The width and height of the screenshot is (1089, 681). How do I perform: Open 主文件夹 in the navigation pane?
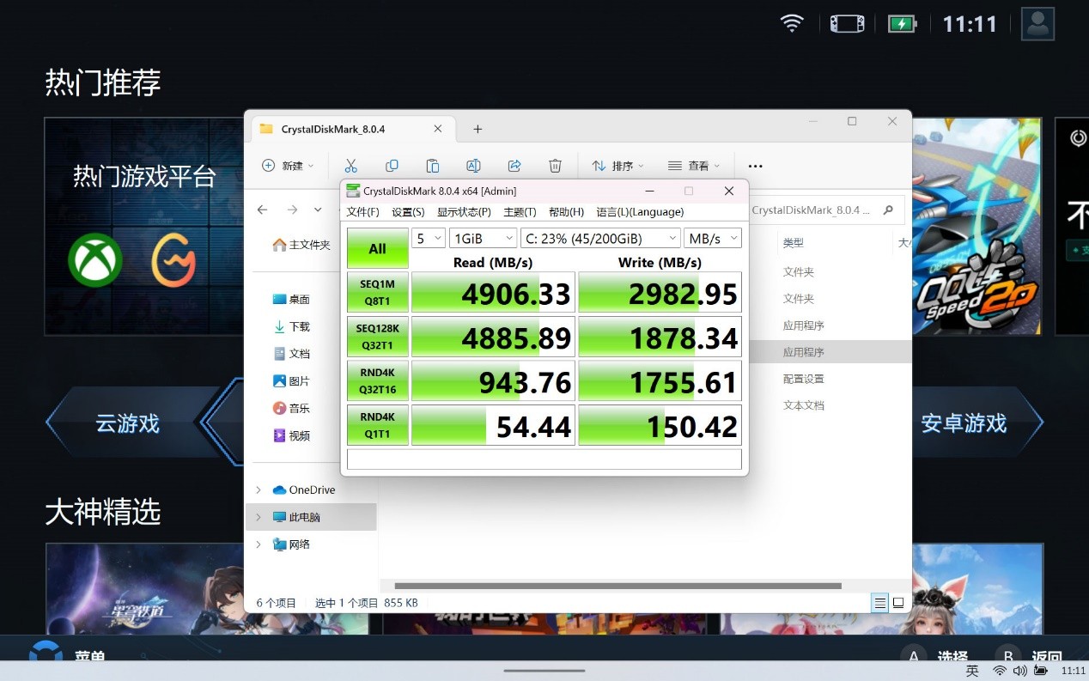pyautogui.click(x=301, y=245)
